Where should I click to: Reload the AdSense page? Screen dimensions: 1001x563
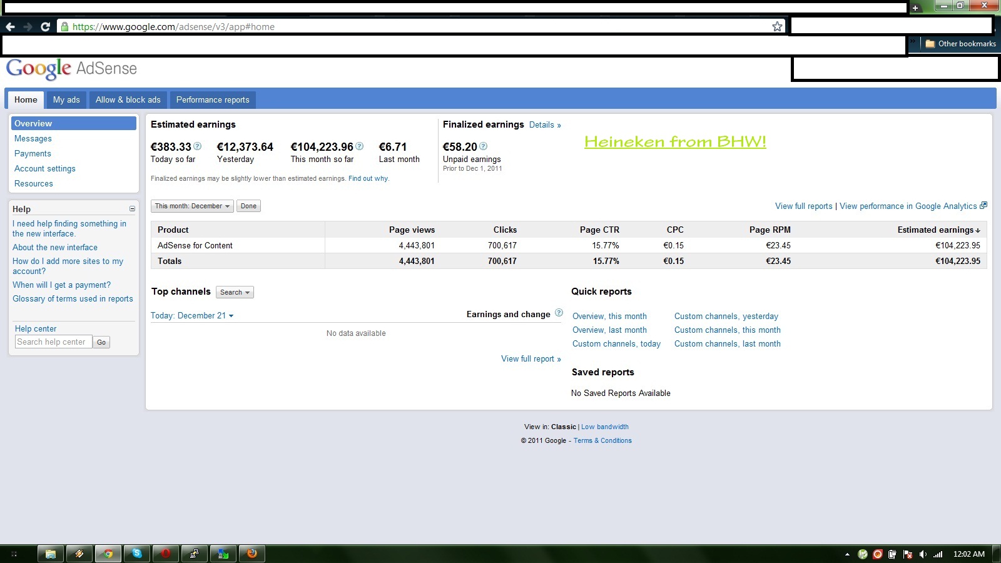pos(45,27)
